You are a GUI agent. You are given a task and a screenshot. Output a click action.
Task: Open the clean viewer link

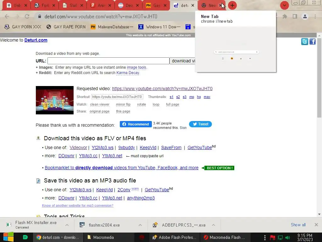pyautogui.click(x=100, y=105)
